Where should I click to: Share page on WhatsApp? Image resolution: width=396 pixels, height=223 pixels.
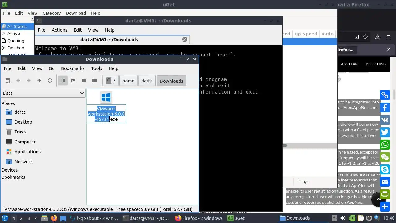click(x=385, y=145)
